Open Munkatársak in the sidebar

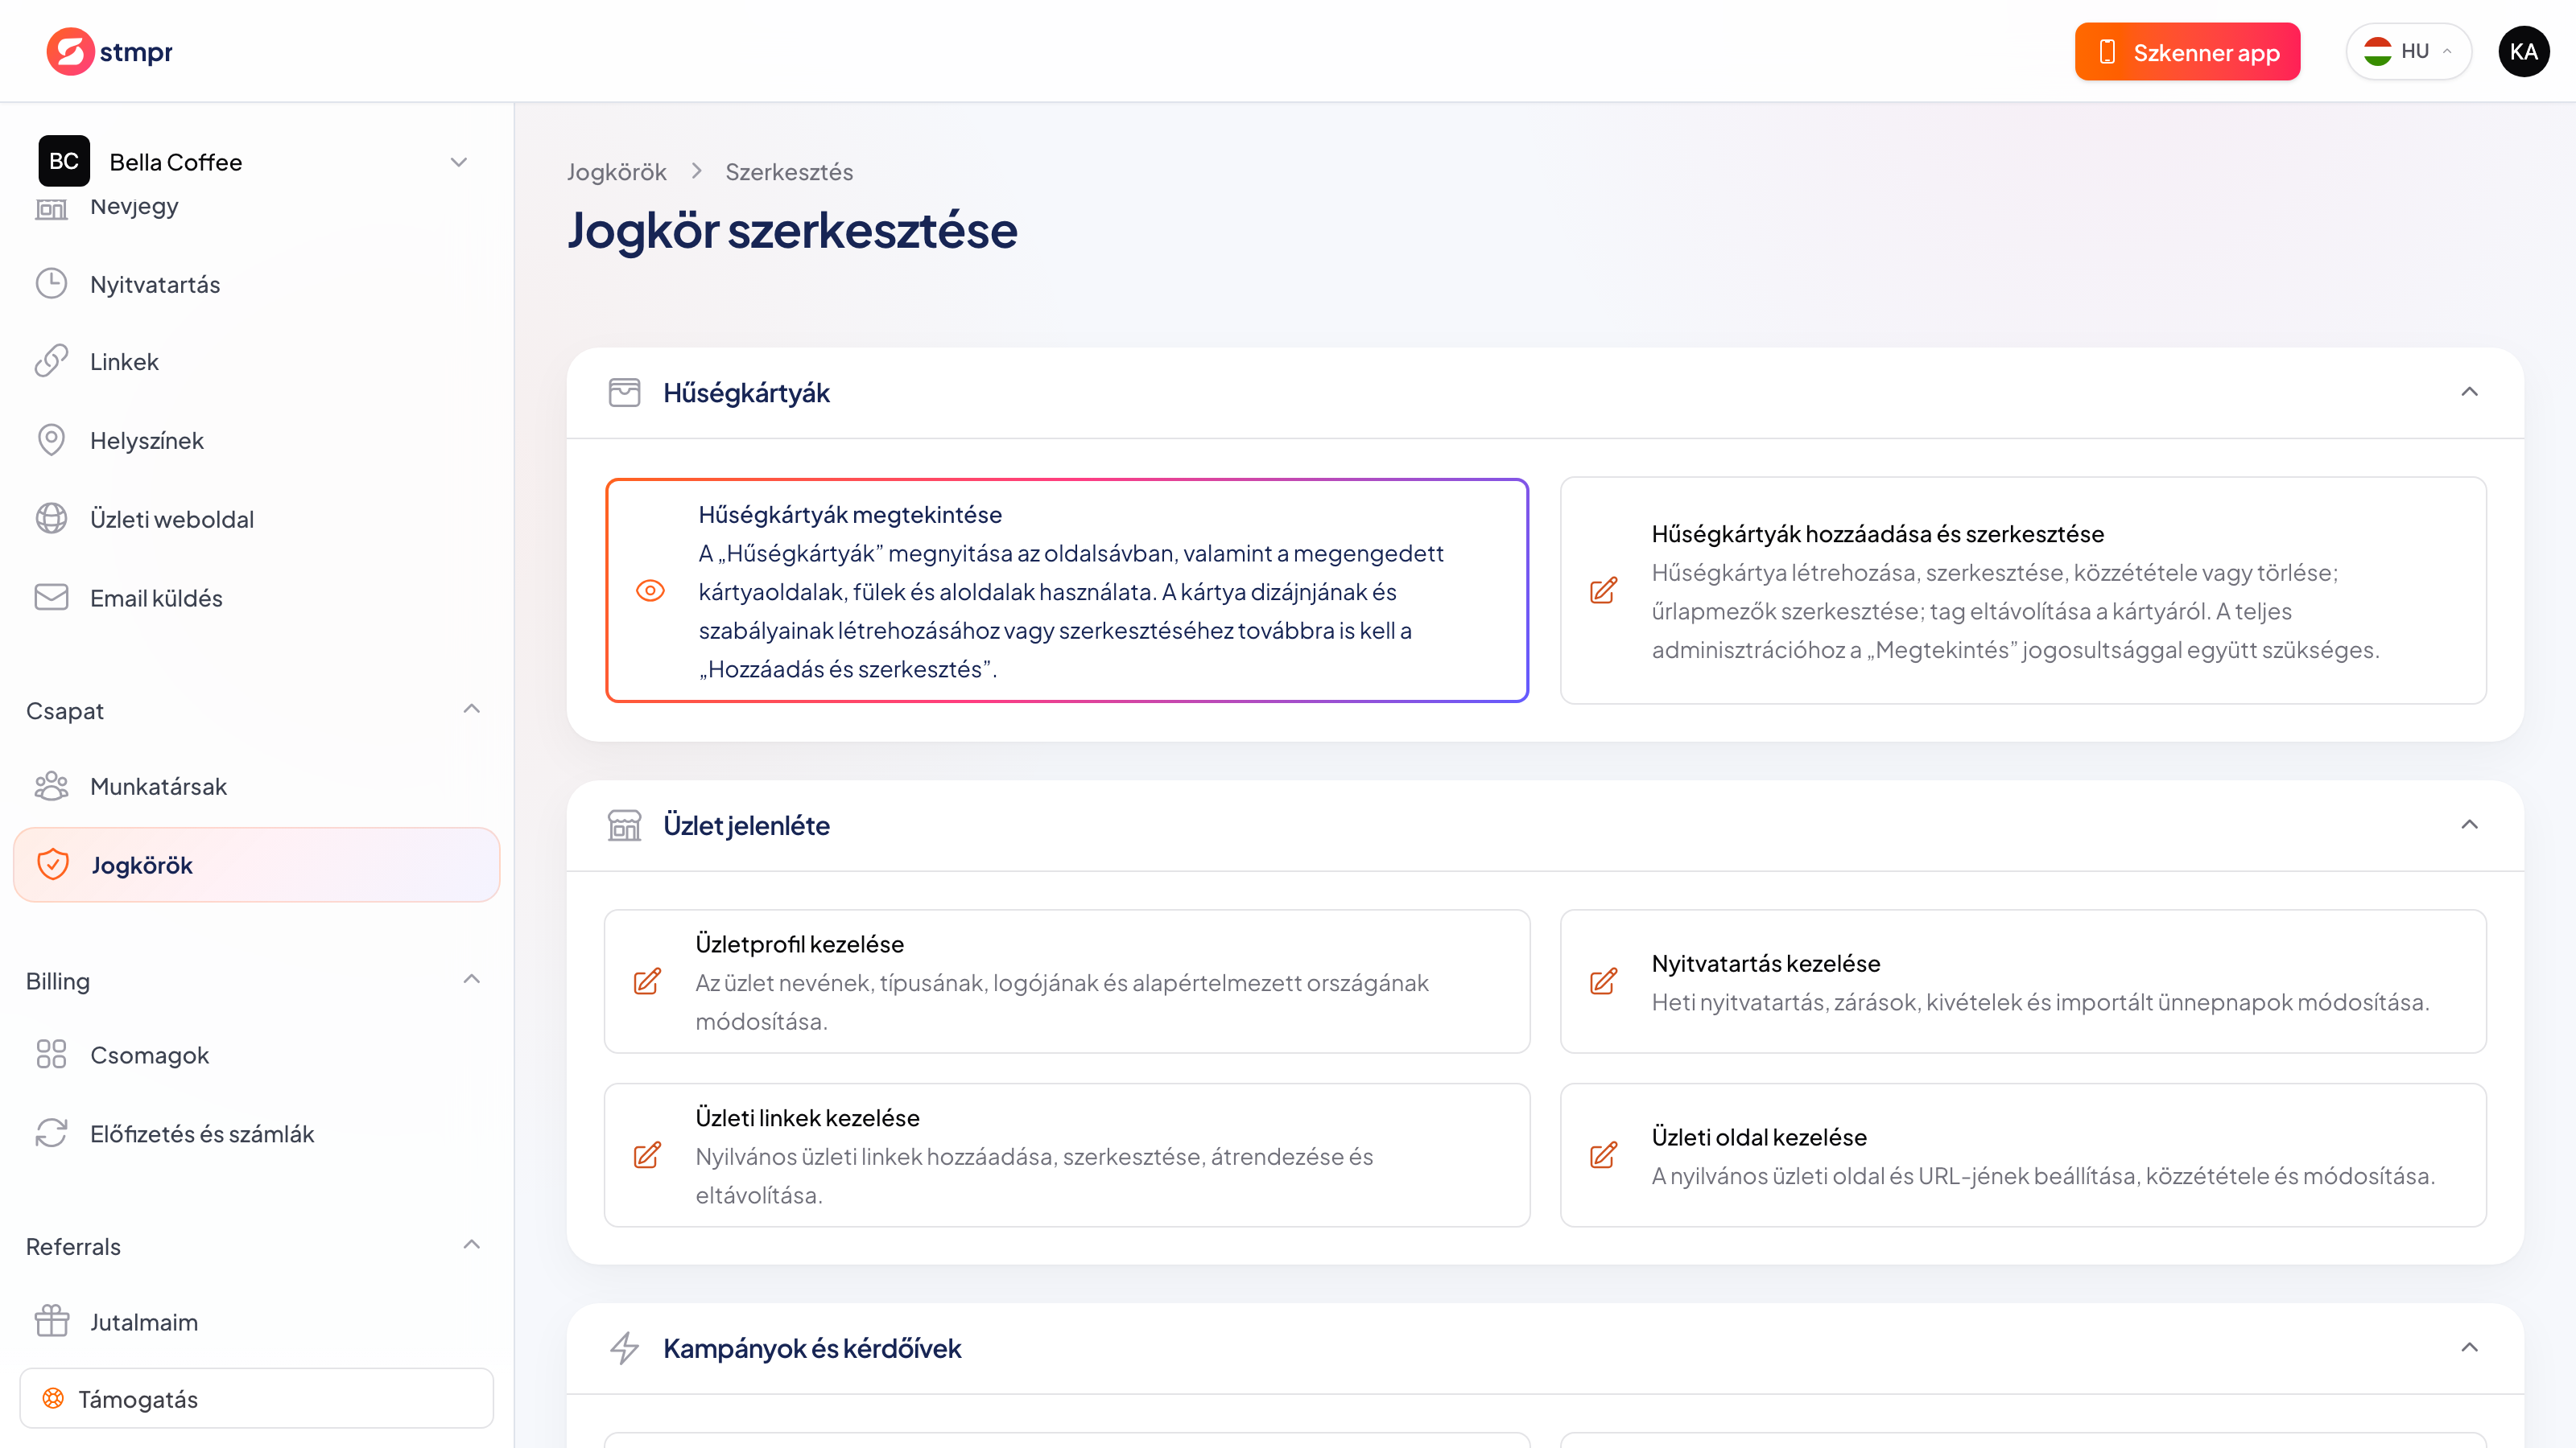[257, 787]
